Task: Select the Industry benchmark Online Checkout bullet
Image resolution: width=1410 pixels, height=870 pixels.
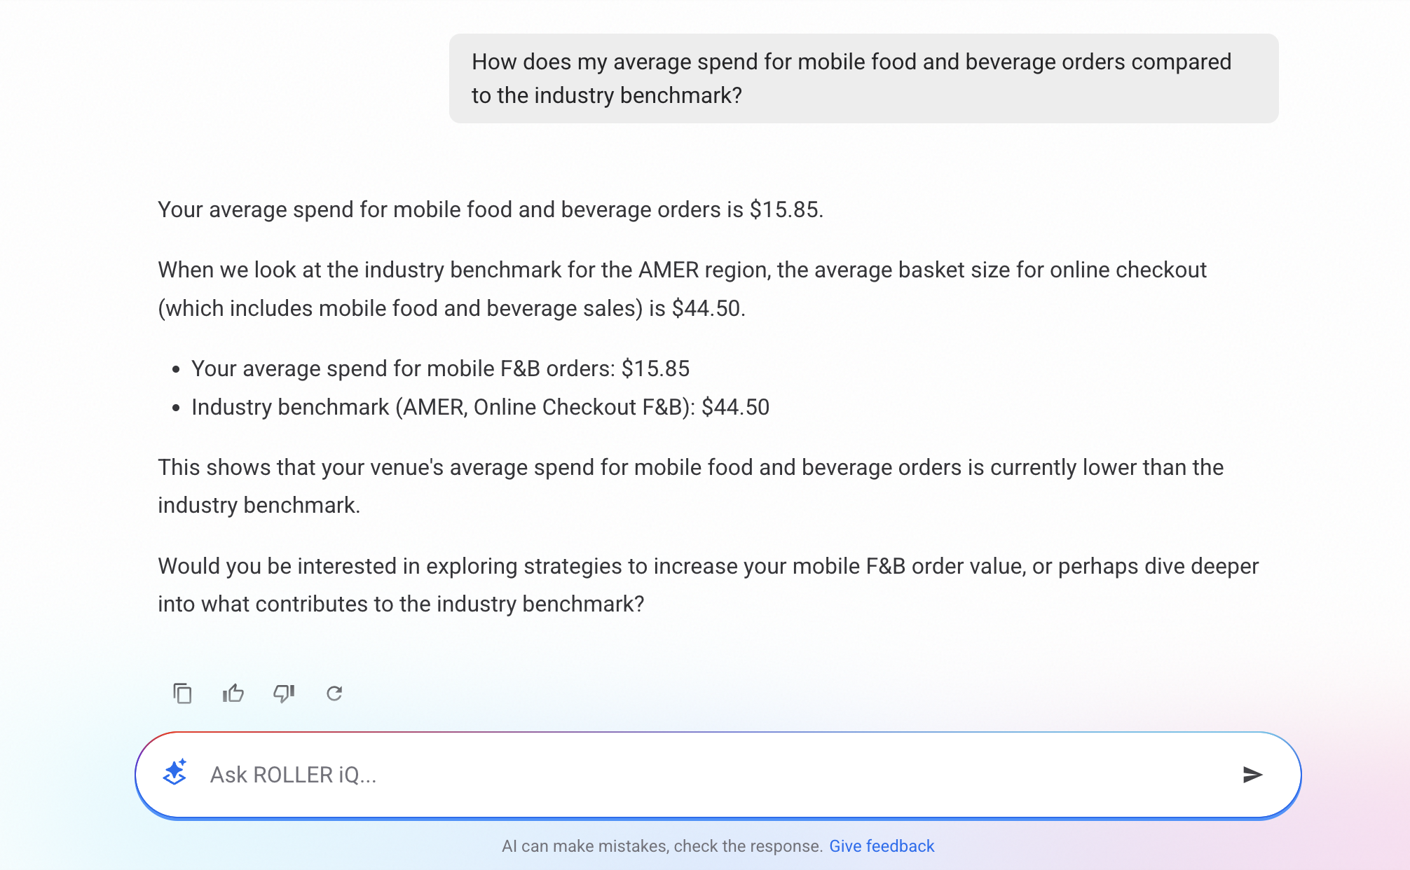Action: pos(480,407)
